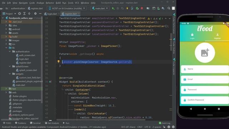Click the user avatar icon in the top right toolbar
229x129 pixels.
pos(173,8)
